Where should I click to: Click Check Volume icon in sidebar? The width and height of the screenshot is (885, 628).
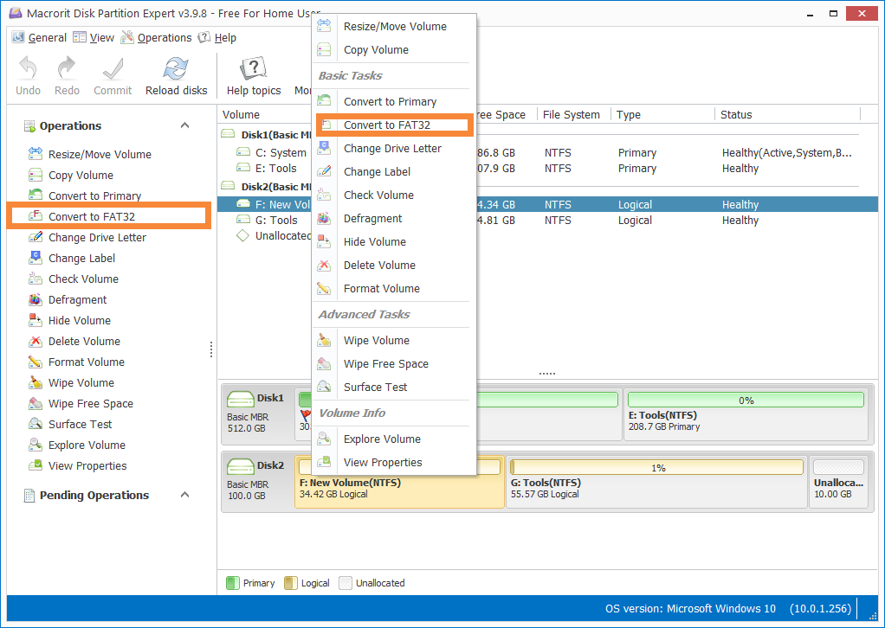point(35,279)
